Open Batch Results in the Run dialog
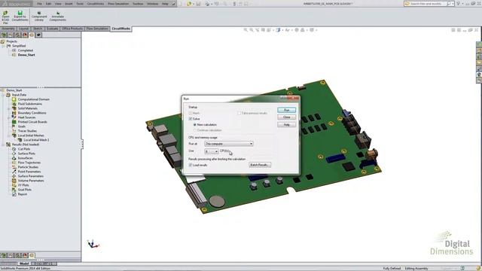482x271 pixels. point(260,165)
